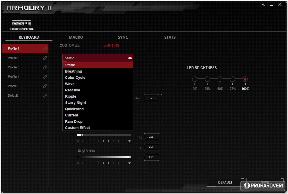Open the wrench settings icon

click(263, 5)
